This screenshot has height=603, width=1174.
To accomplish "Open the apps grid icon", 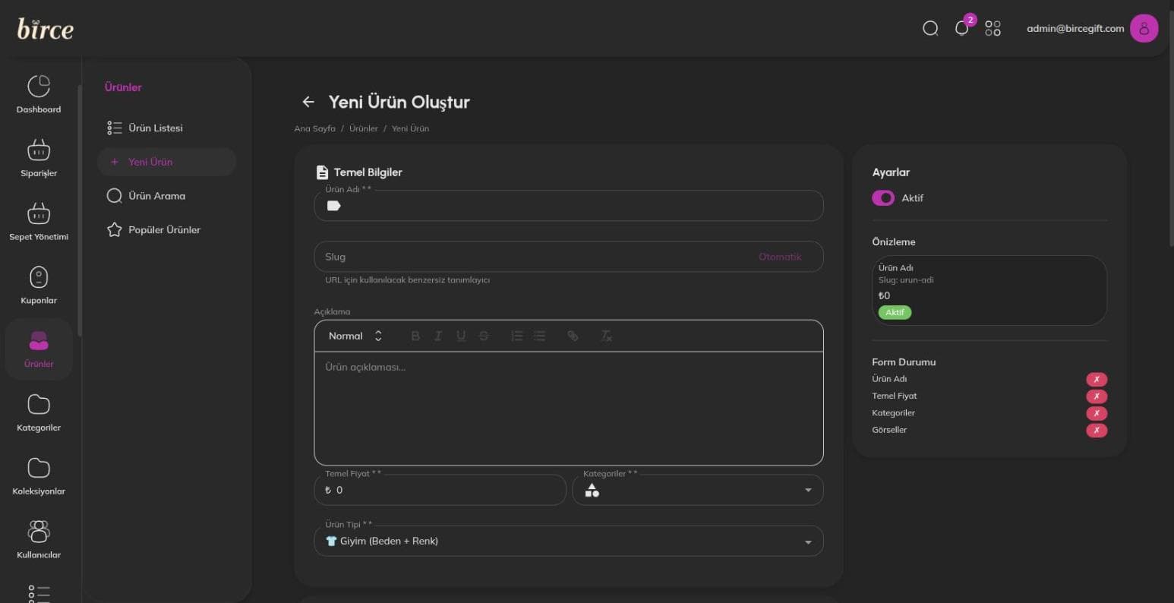I will coord(993,29).
